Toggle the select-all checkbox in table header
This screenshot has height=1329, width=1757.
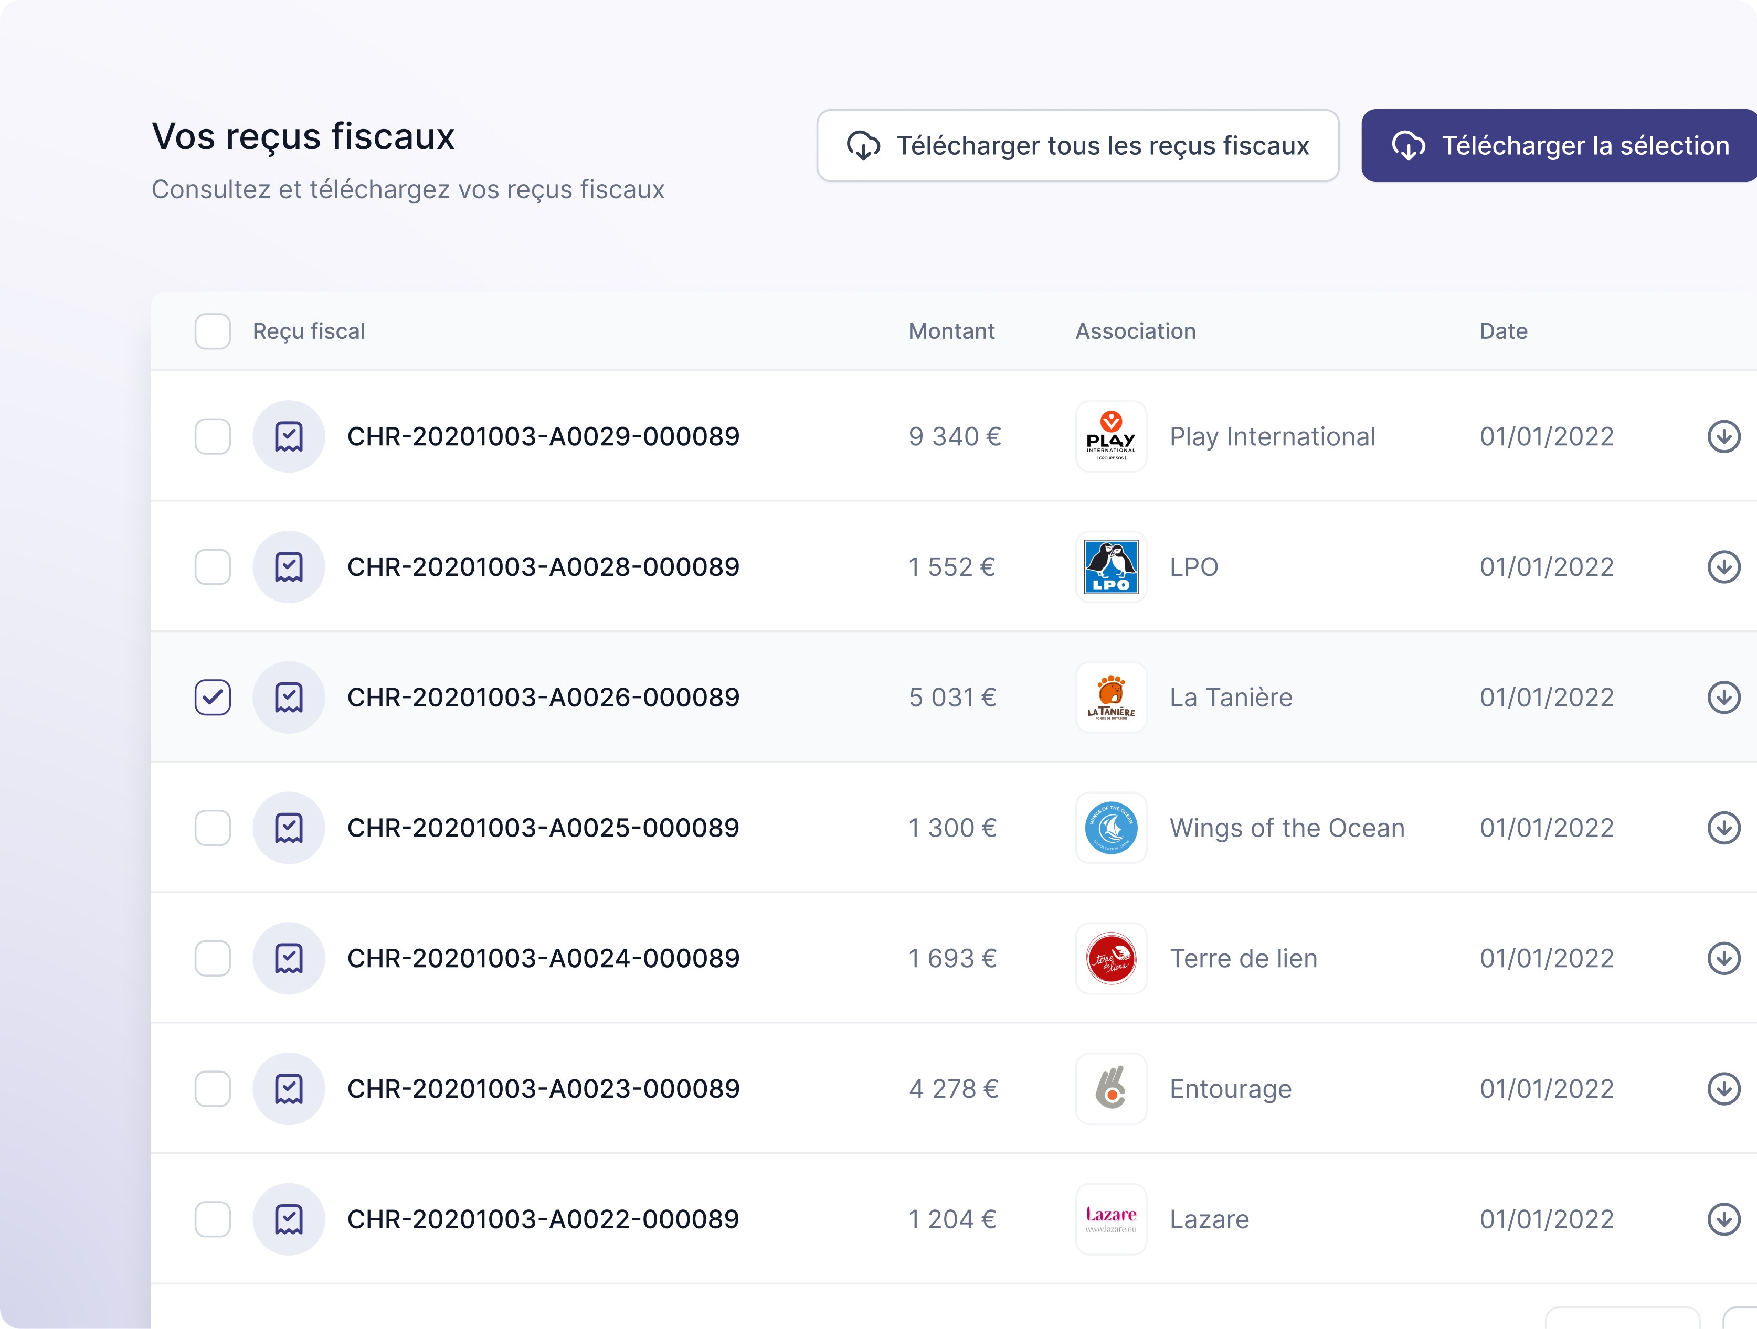click(212, 331)
